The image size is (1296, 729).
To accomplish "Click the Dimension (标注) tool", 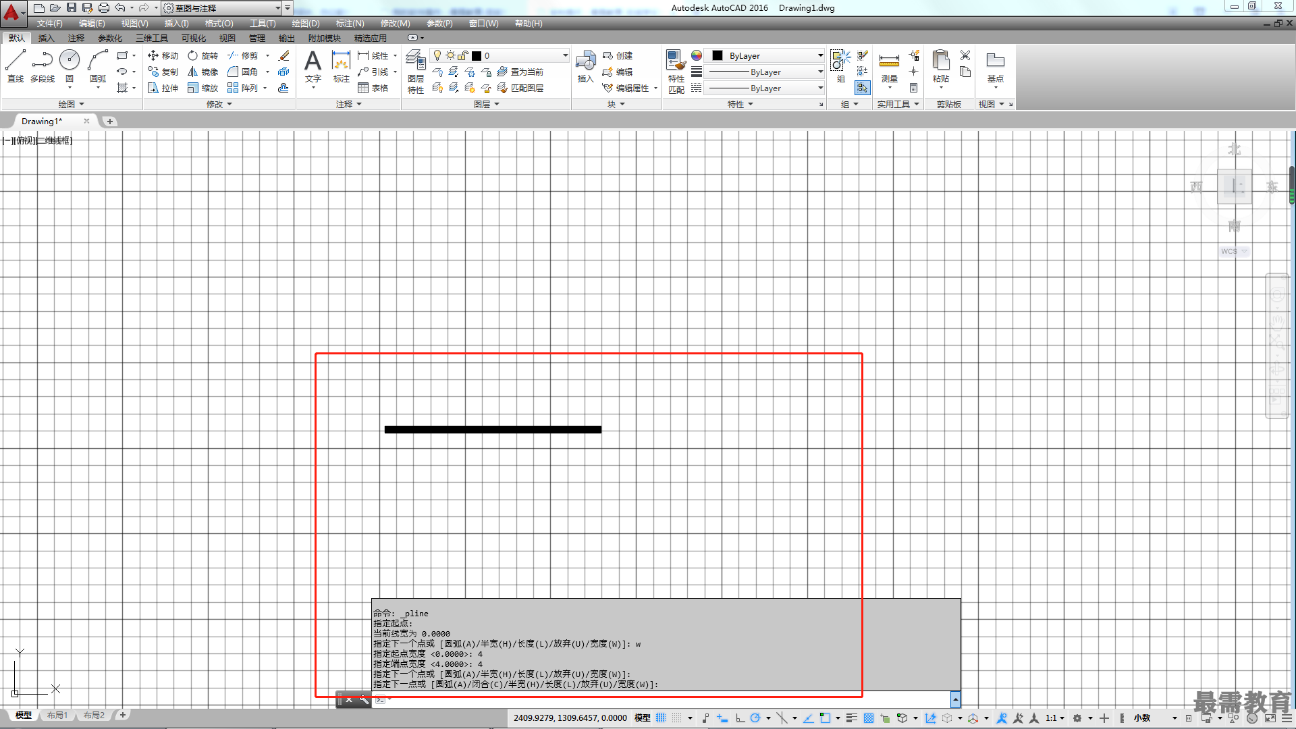I will tap(341, 66).
